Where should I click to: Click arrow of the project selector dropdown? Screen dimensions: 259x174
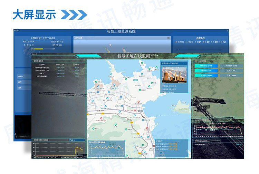tap(184, 64)
